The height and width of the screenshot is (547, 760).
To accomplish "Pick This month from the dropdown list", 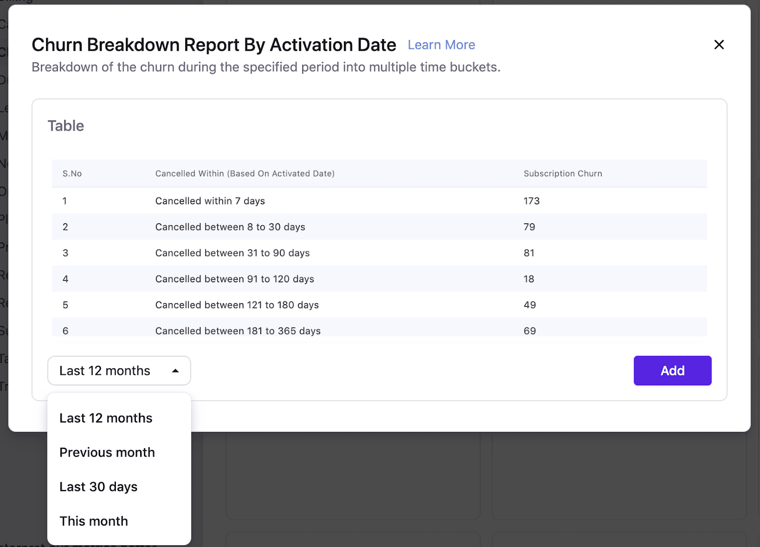I will click(x=94, y=521).
